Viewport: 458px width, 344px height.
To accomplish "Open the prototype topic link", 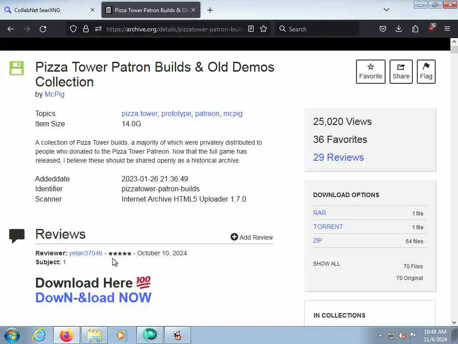I will point(176,113).
